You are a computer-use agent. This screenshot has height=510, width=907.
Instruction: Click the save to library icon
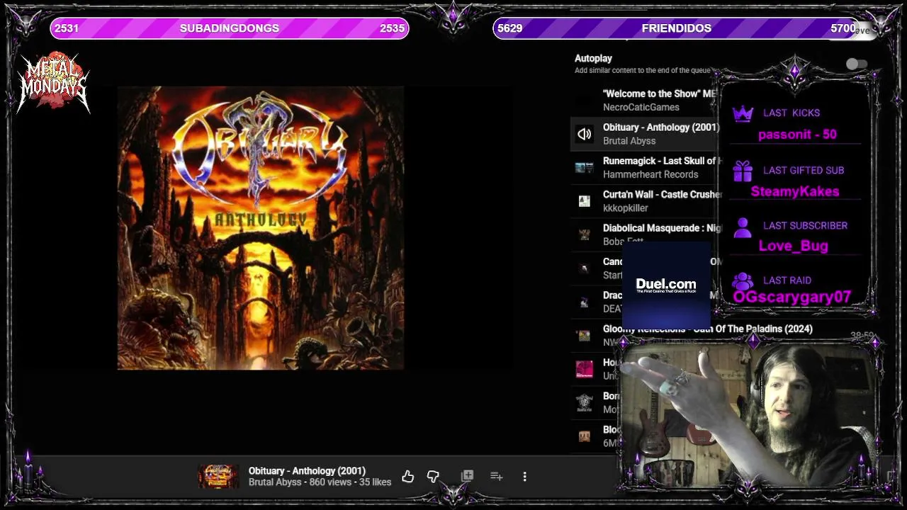[468, 476]
